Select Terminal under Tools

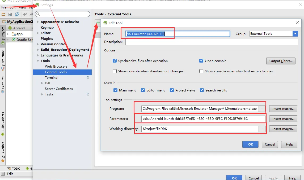click(51, 77)
